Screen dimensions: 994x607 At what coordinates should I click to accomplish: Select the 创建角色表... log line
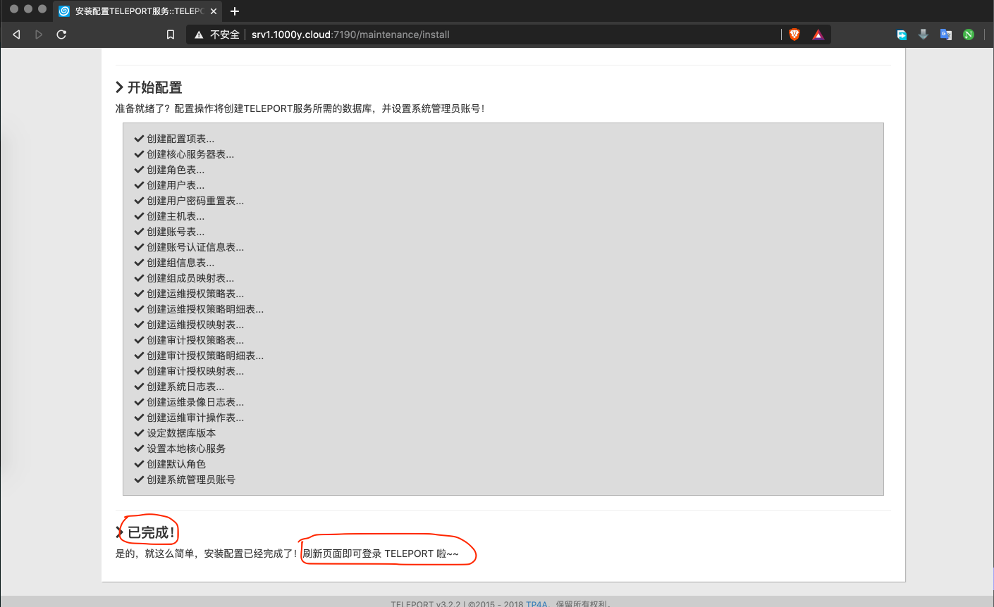169,170
